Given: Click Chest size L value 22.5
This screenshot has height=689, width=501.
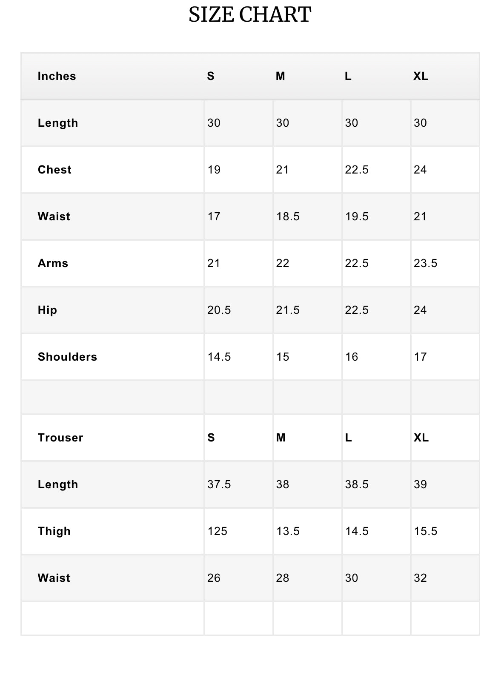Looking at the screenshot, I should pyautogui.click(x=357, y=170).
